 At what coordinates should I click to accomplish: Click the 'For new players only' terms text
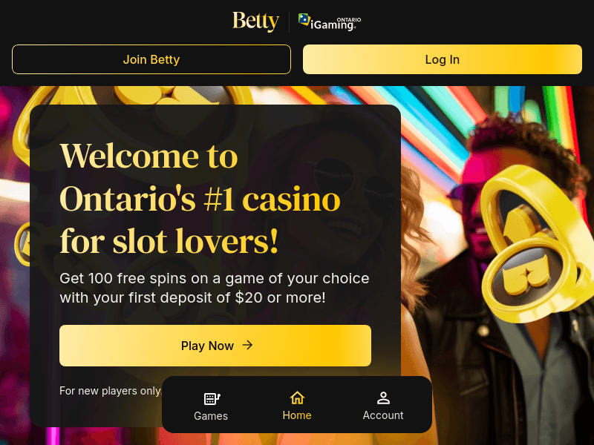(x=110, y=391)
